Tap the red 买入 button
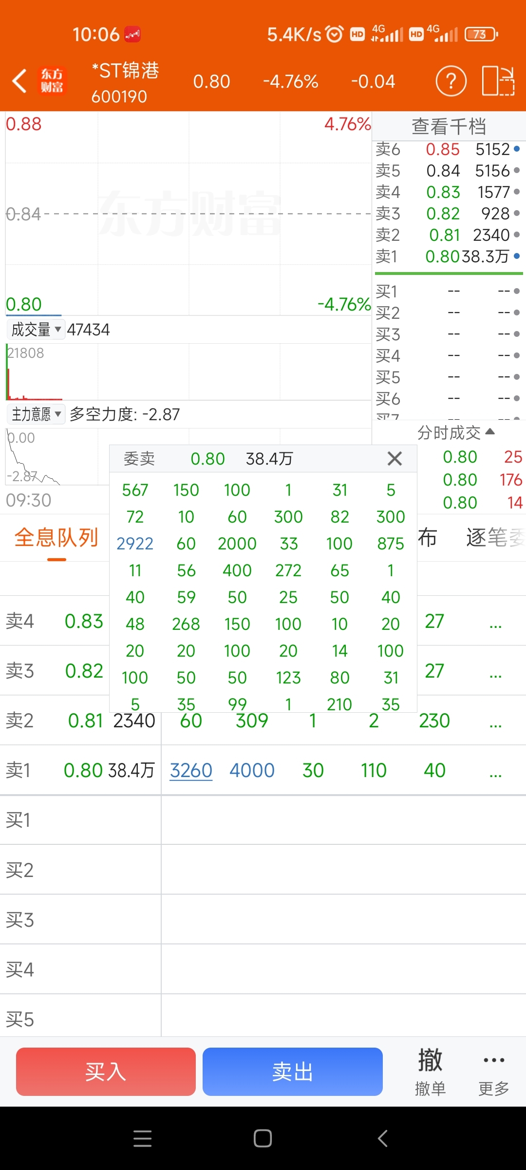This screenshot has height=1170, width=526. [106, 1072]
